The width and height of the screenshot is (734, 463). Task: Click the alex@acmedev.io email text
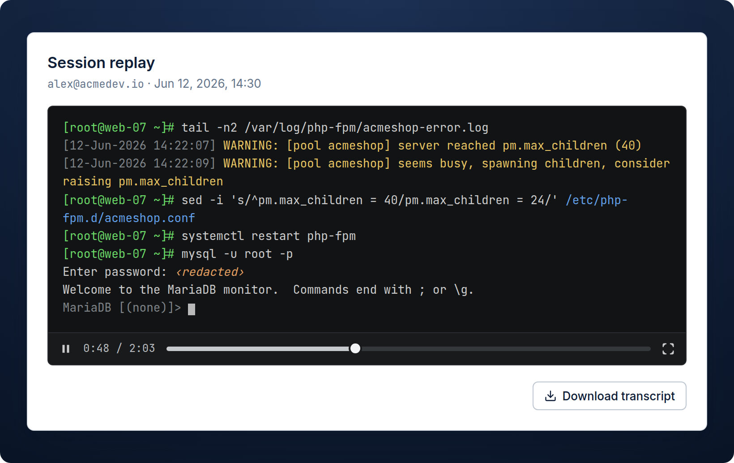[x=96, y=84]
